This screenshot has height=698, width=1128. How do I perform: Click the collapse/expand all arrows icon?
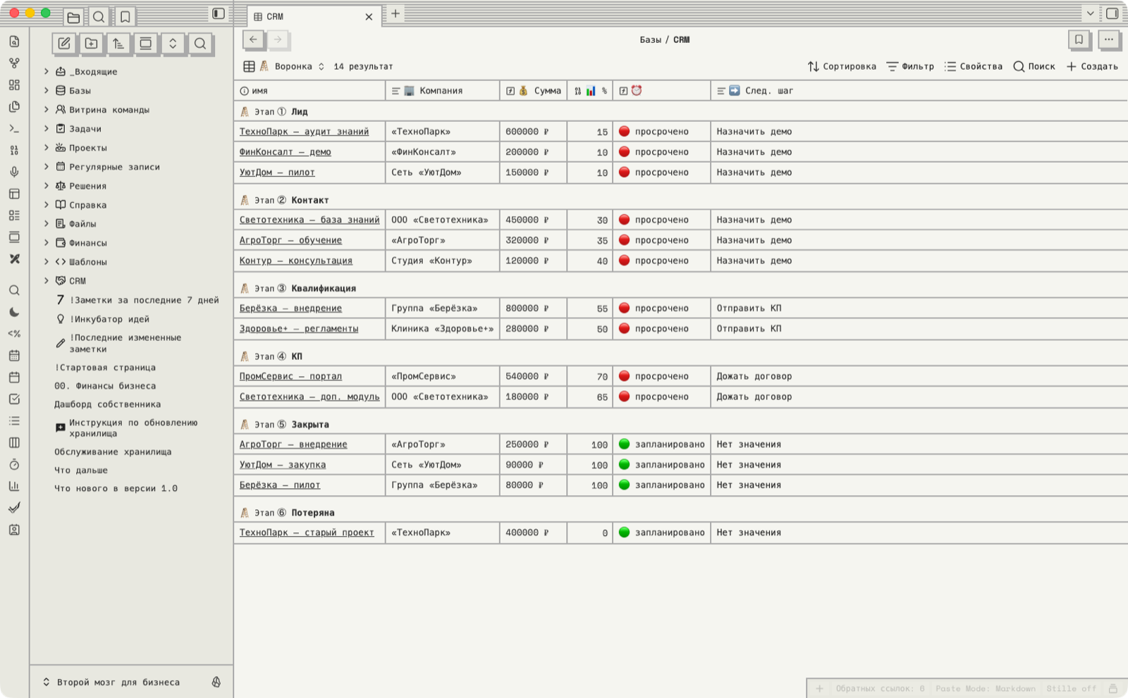[x=173, y=44]
